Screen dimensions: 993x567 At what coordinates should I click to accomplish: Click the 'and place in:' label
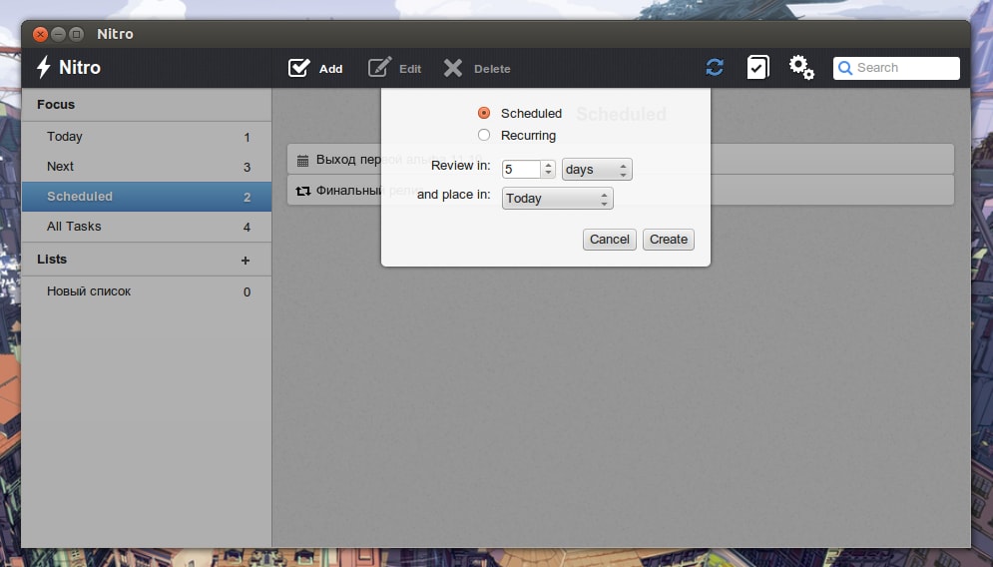pyautogui.click(x=453, y=195)
